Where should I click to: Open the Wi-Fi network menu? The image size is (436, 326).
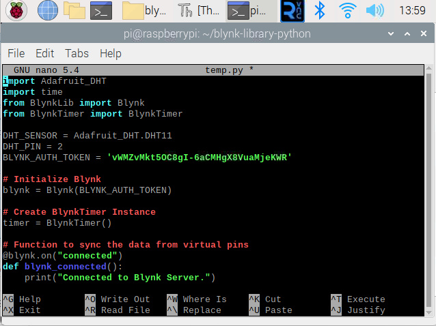[x=348, y=10]
